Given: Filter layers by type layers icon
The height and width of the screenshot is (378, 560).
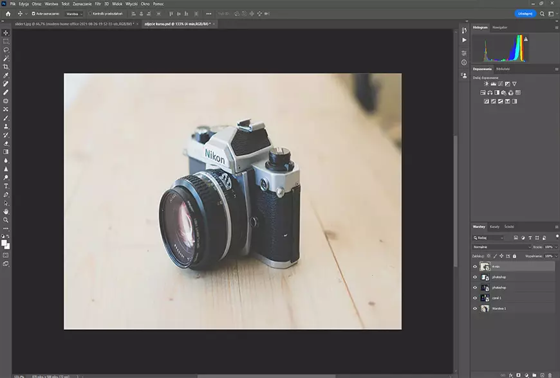Looking at the screenshot, I should pos(530,238).
